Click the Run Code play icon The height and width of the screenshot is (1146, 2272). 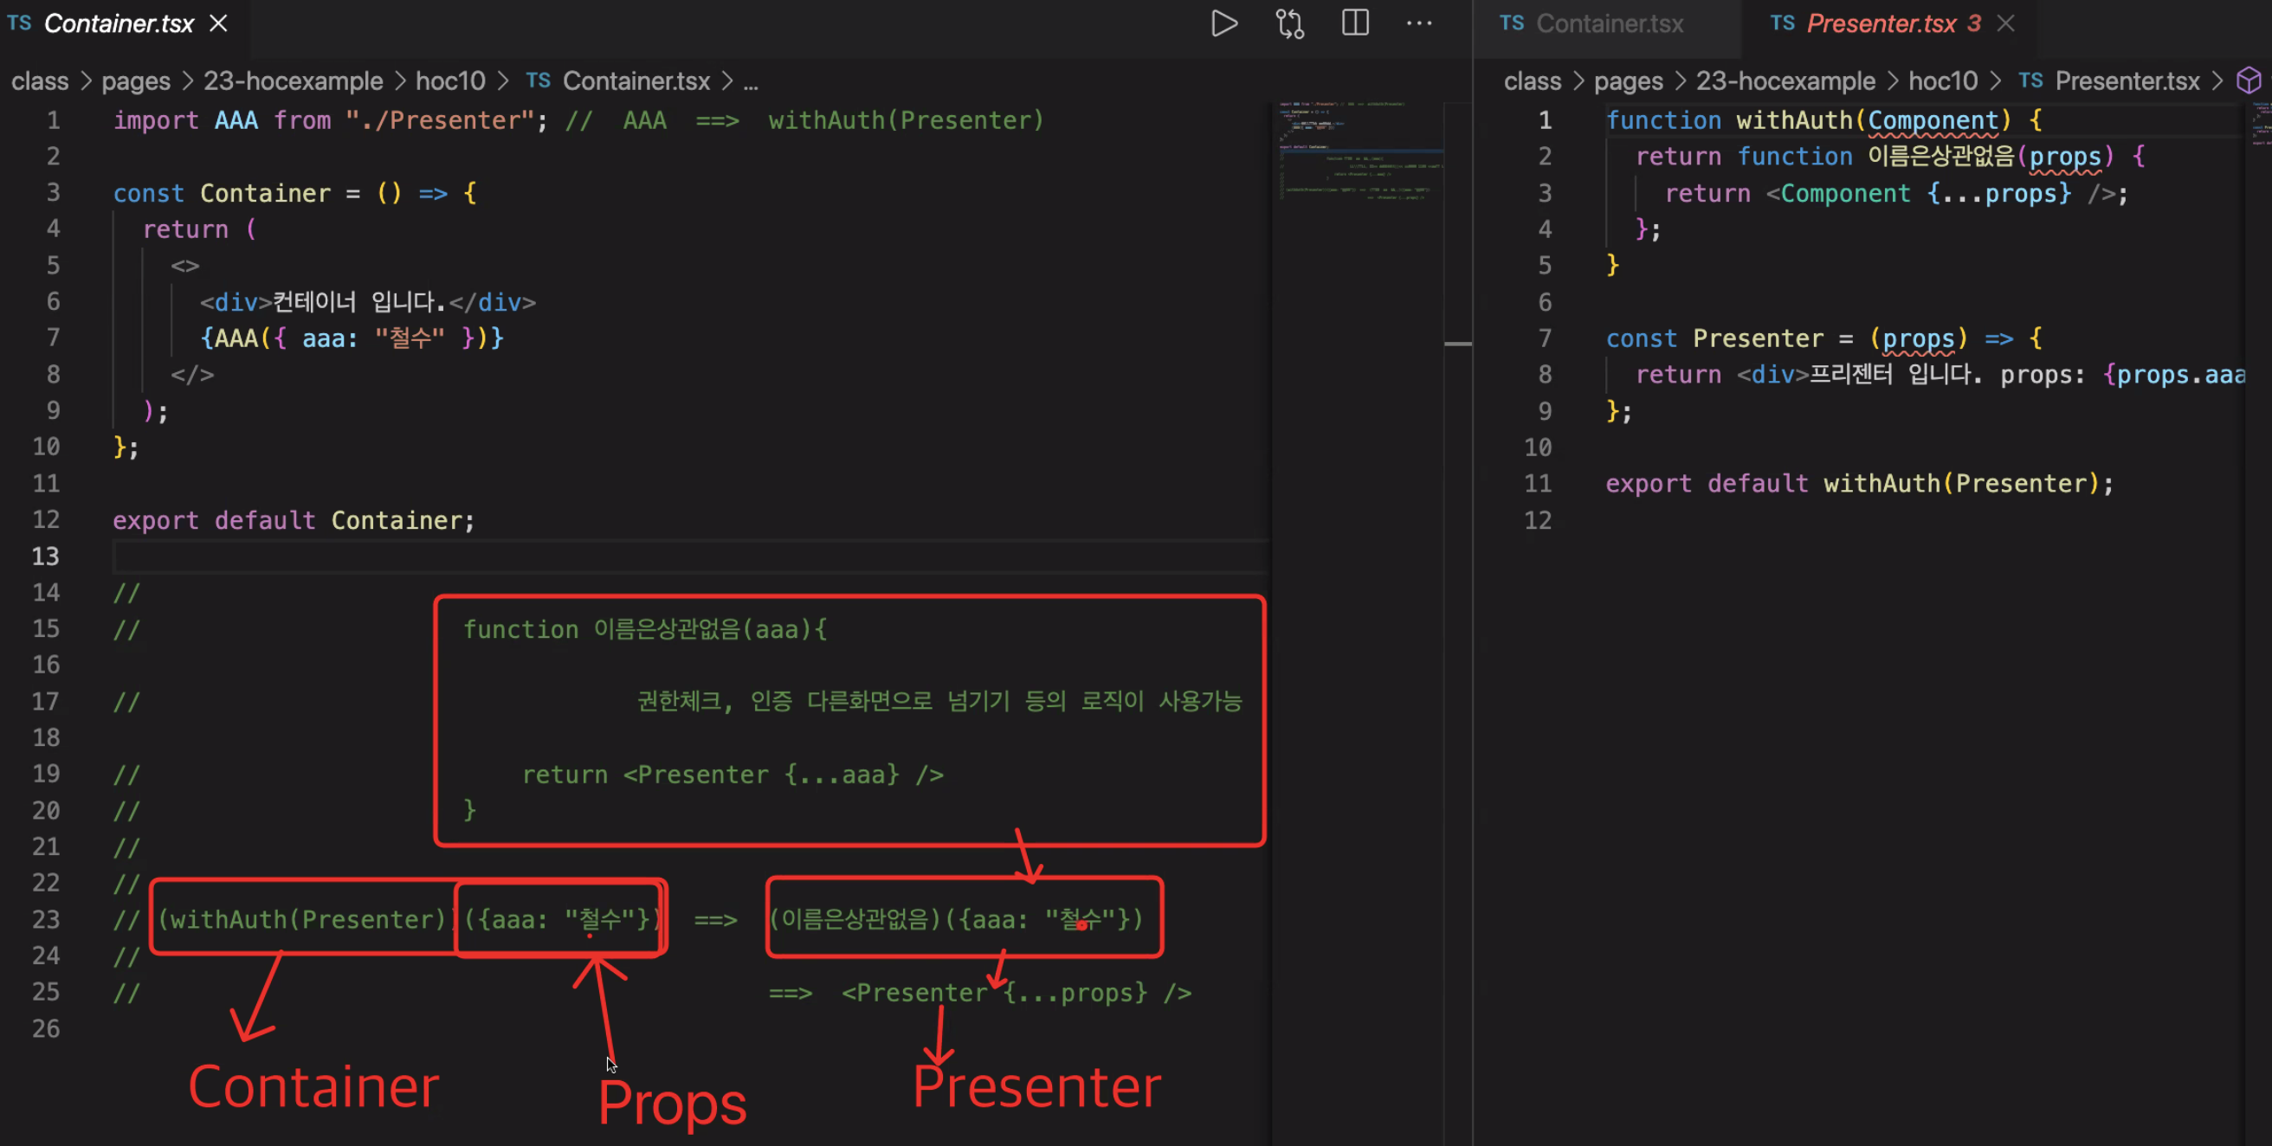point(1224,23)
